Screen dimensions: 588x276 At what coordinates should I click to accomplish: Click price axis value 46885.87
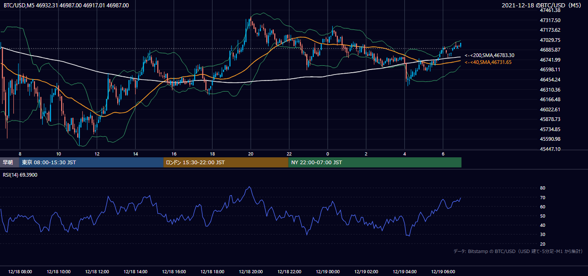tap(550, 50)
